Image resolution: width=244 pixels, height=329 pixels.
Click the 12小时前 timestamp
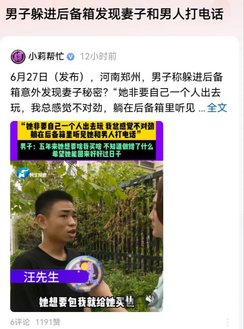coord(98,56)
